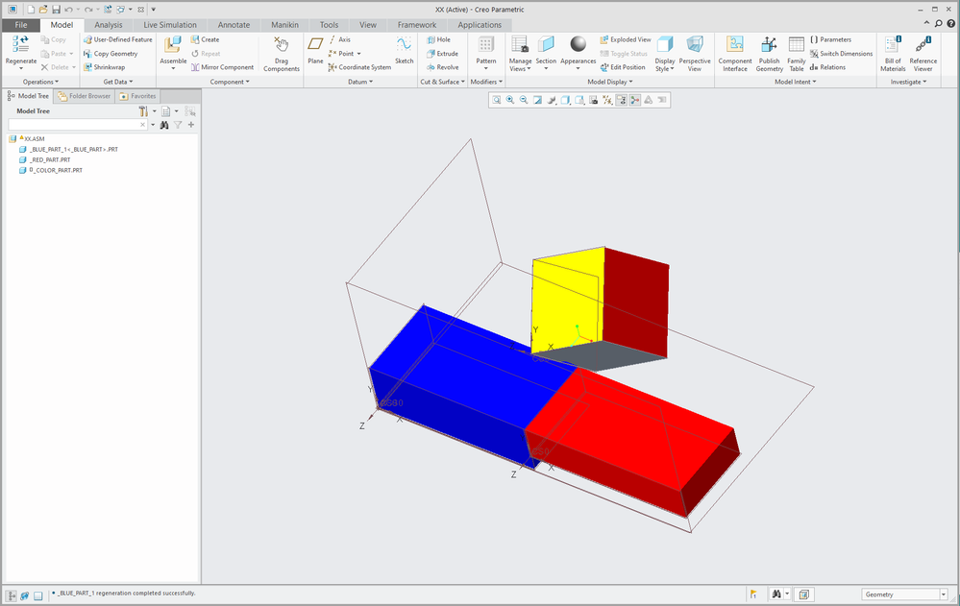Click the Component Interface icon
This screenshot has width=960, height=606.
click(735, 54)
